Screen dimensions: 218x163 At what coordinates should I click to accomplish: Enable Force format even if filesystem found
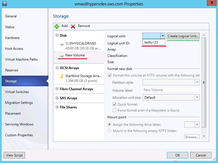pyautogui.click(x=115, y=110)
